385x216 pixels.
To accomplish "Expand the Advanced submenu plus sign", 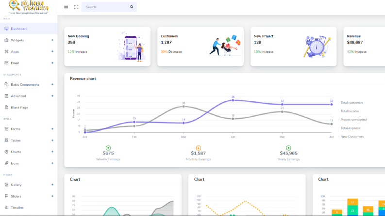I will [52, 96].
